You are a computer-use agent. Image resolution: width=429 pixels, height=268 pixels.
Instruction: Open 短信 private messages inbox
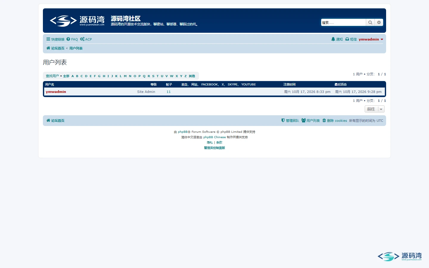(x=351, y=39)
